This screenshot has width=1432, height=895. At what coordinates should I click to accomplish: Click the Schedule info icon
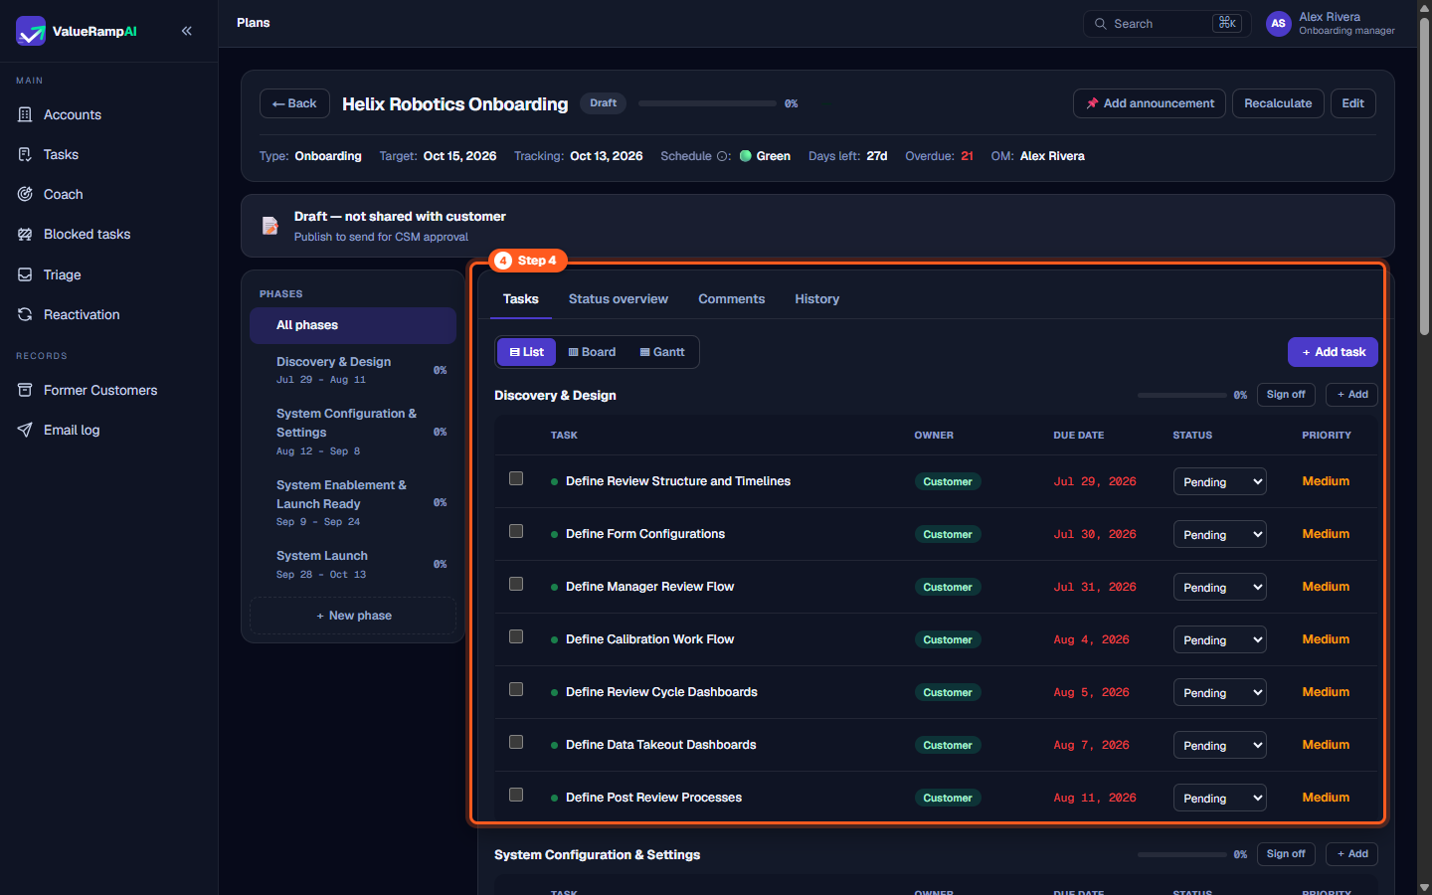[x=723, y=156]
